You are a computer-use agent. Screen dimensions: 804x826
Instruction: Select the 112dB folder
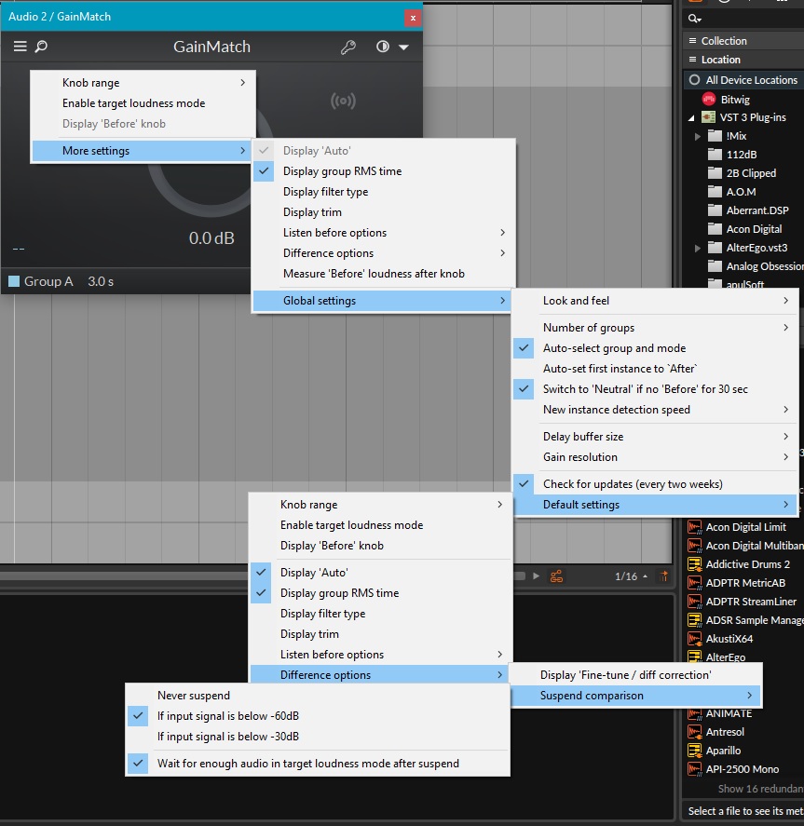(x=742, y=155)
